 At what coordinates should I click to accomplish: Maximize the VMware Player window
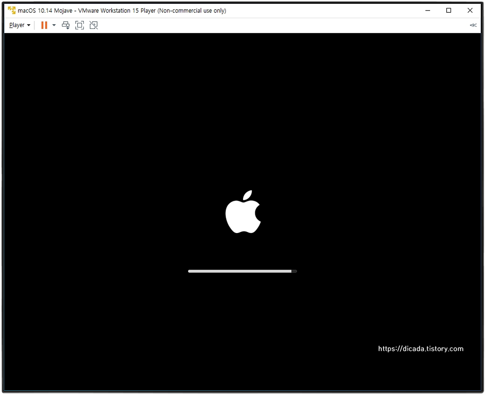[x=449, y=10]
